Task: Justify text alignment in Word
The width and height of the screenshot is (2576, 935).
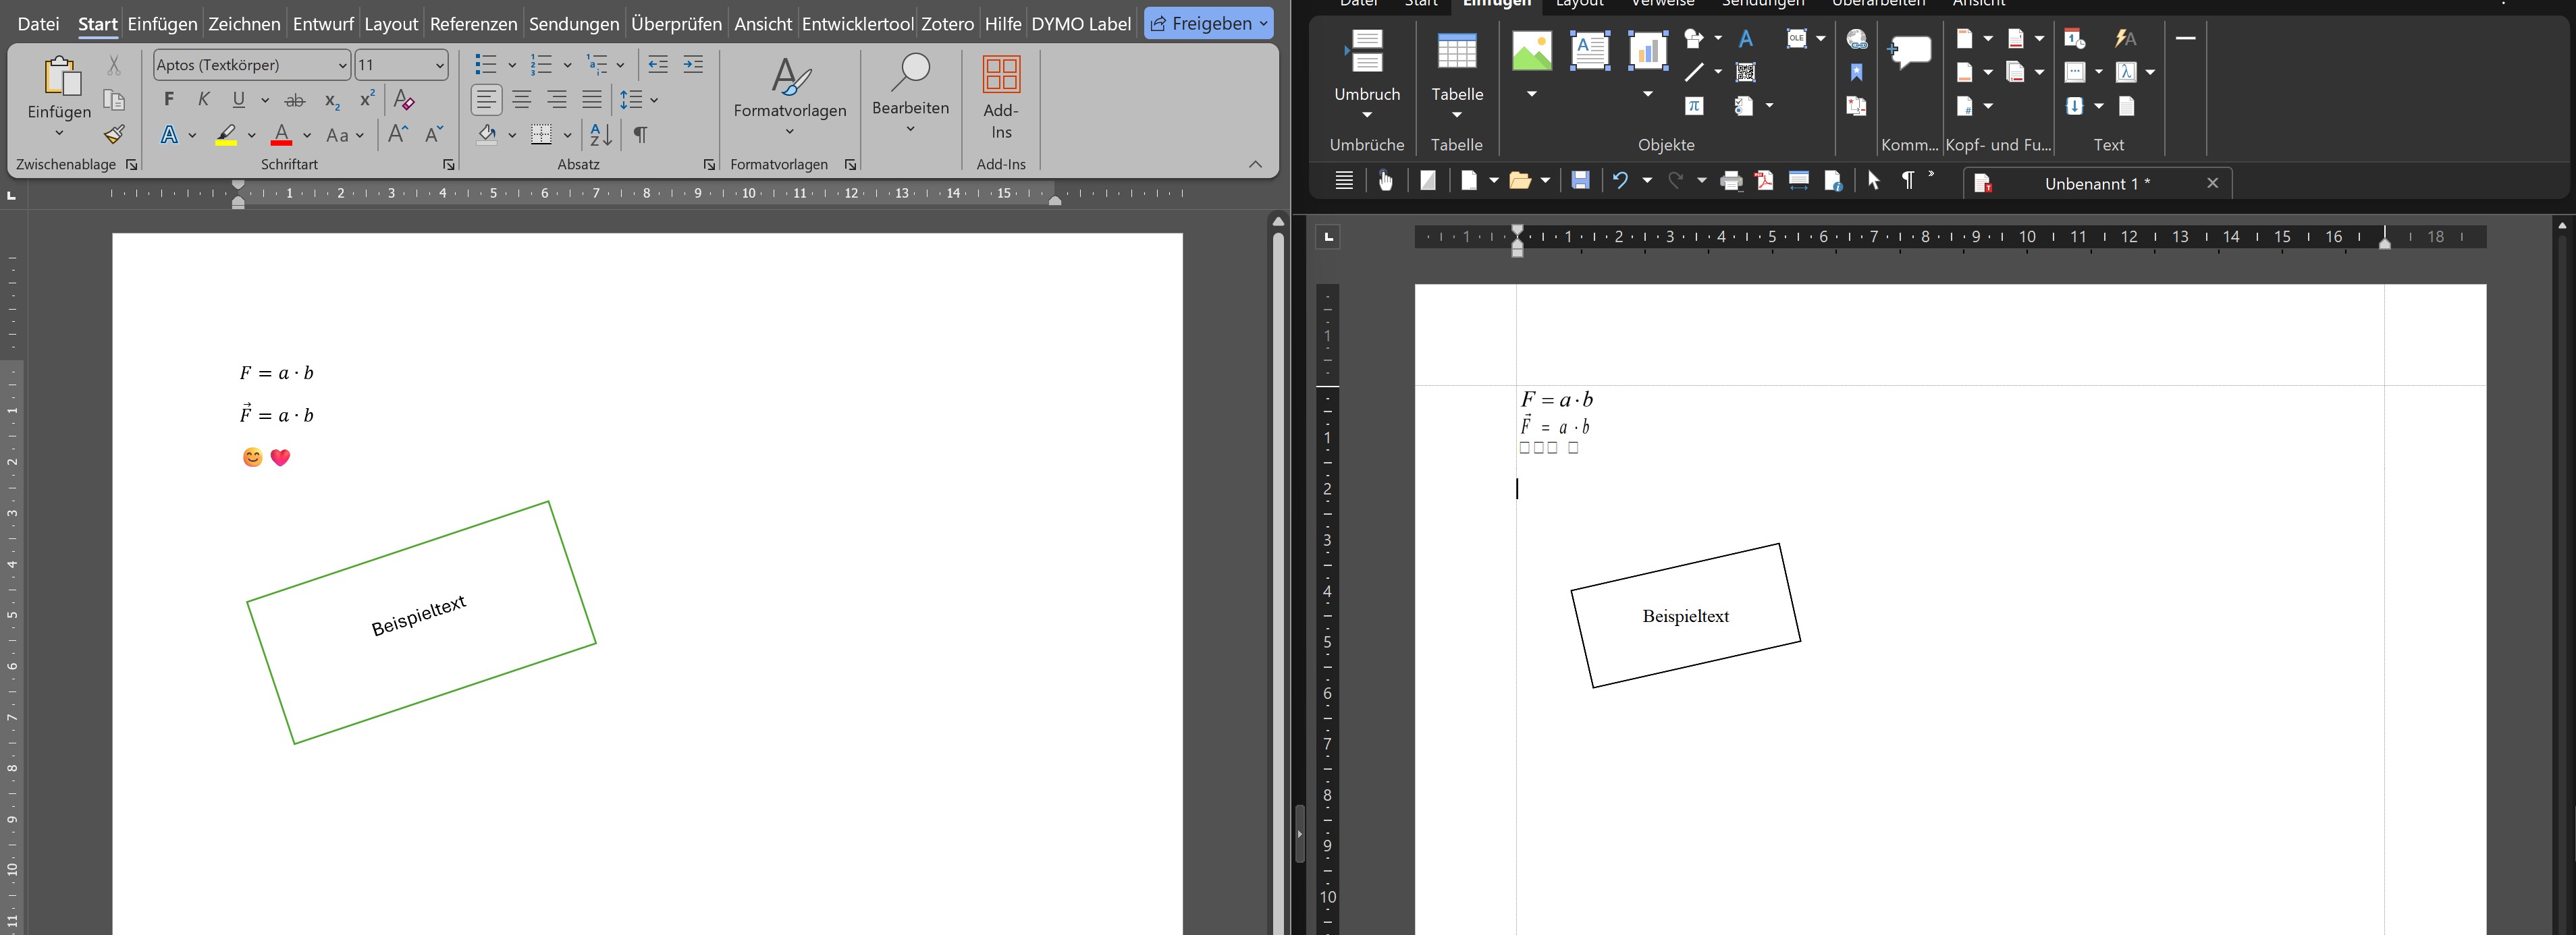Action: pos(592,100)
